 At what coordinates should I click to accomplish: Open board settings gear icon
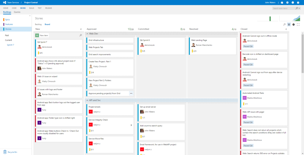pos(294,24)
